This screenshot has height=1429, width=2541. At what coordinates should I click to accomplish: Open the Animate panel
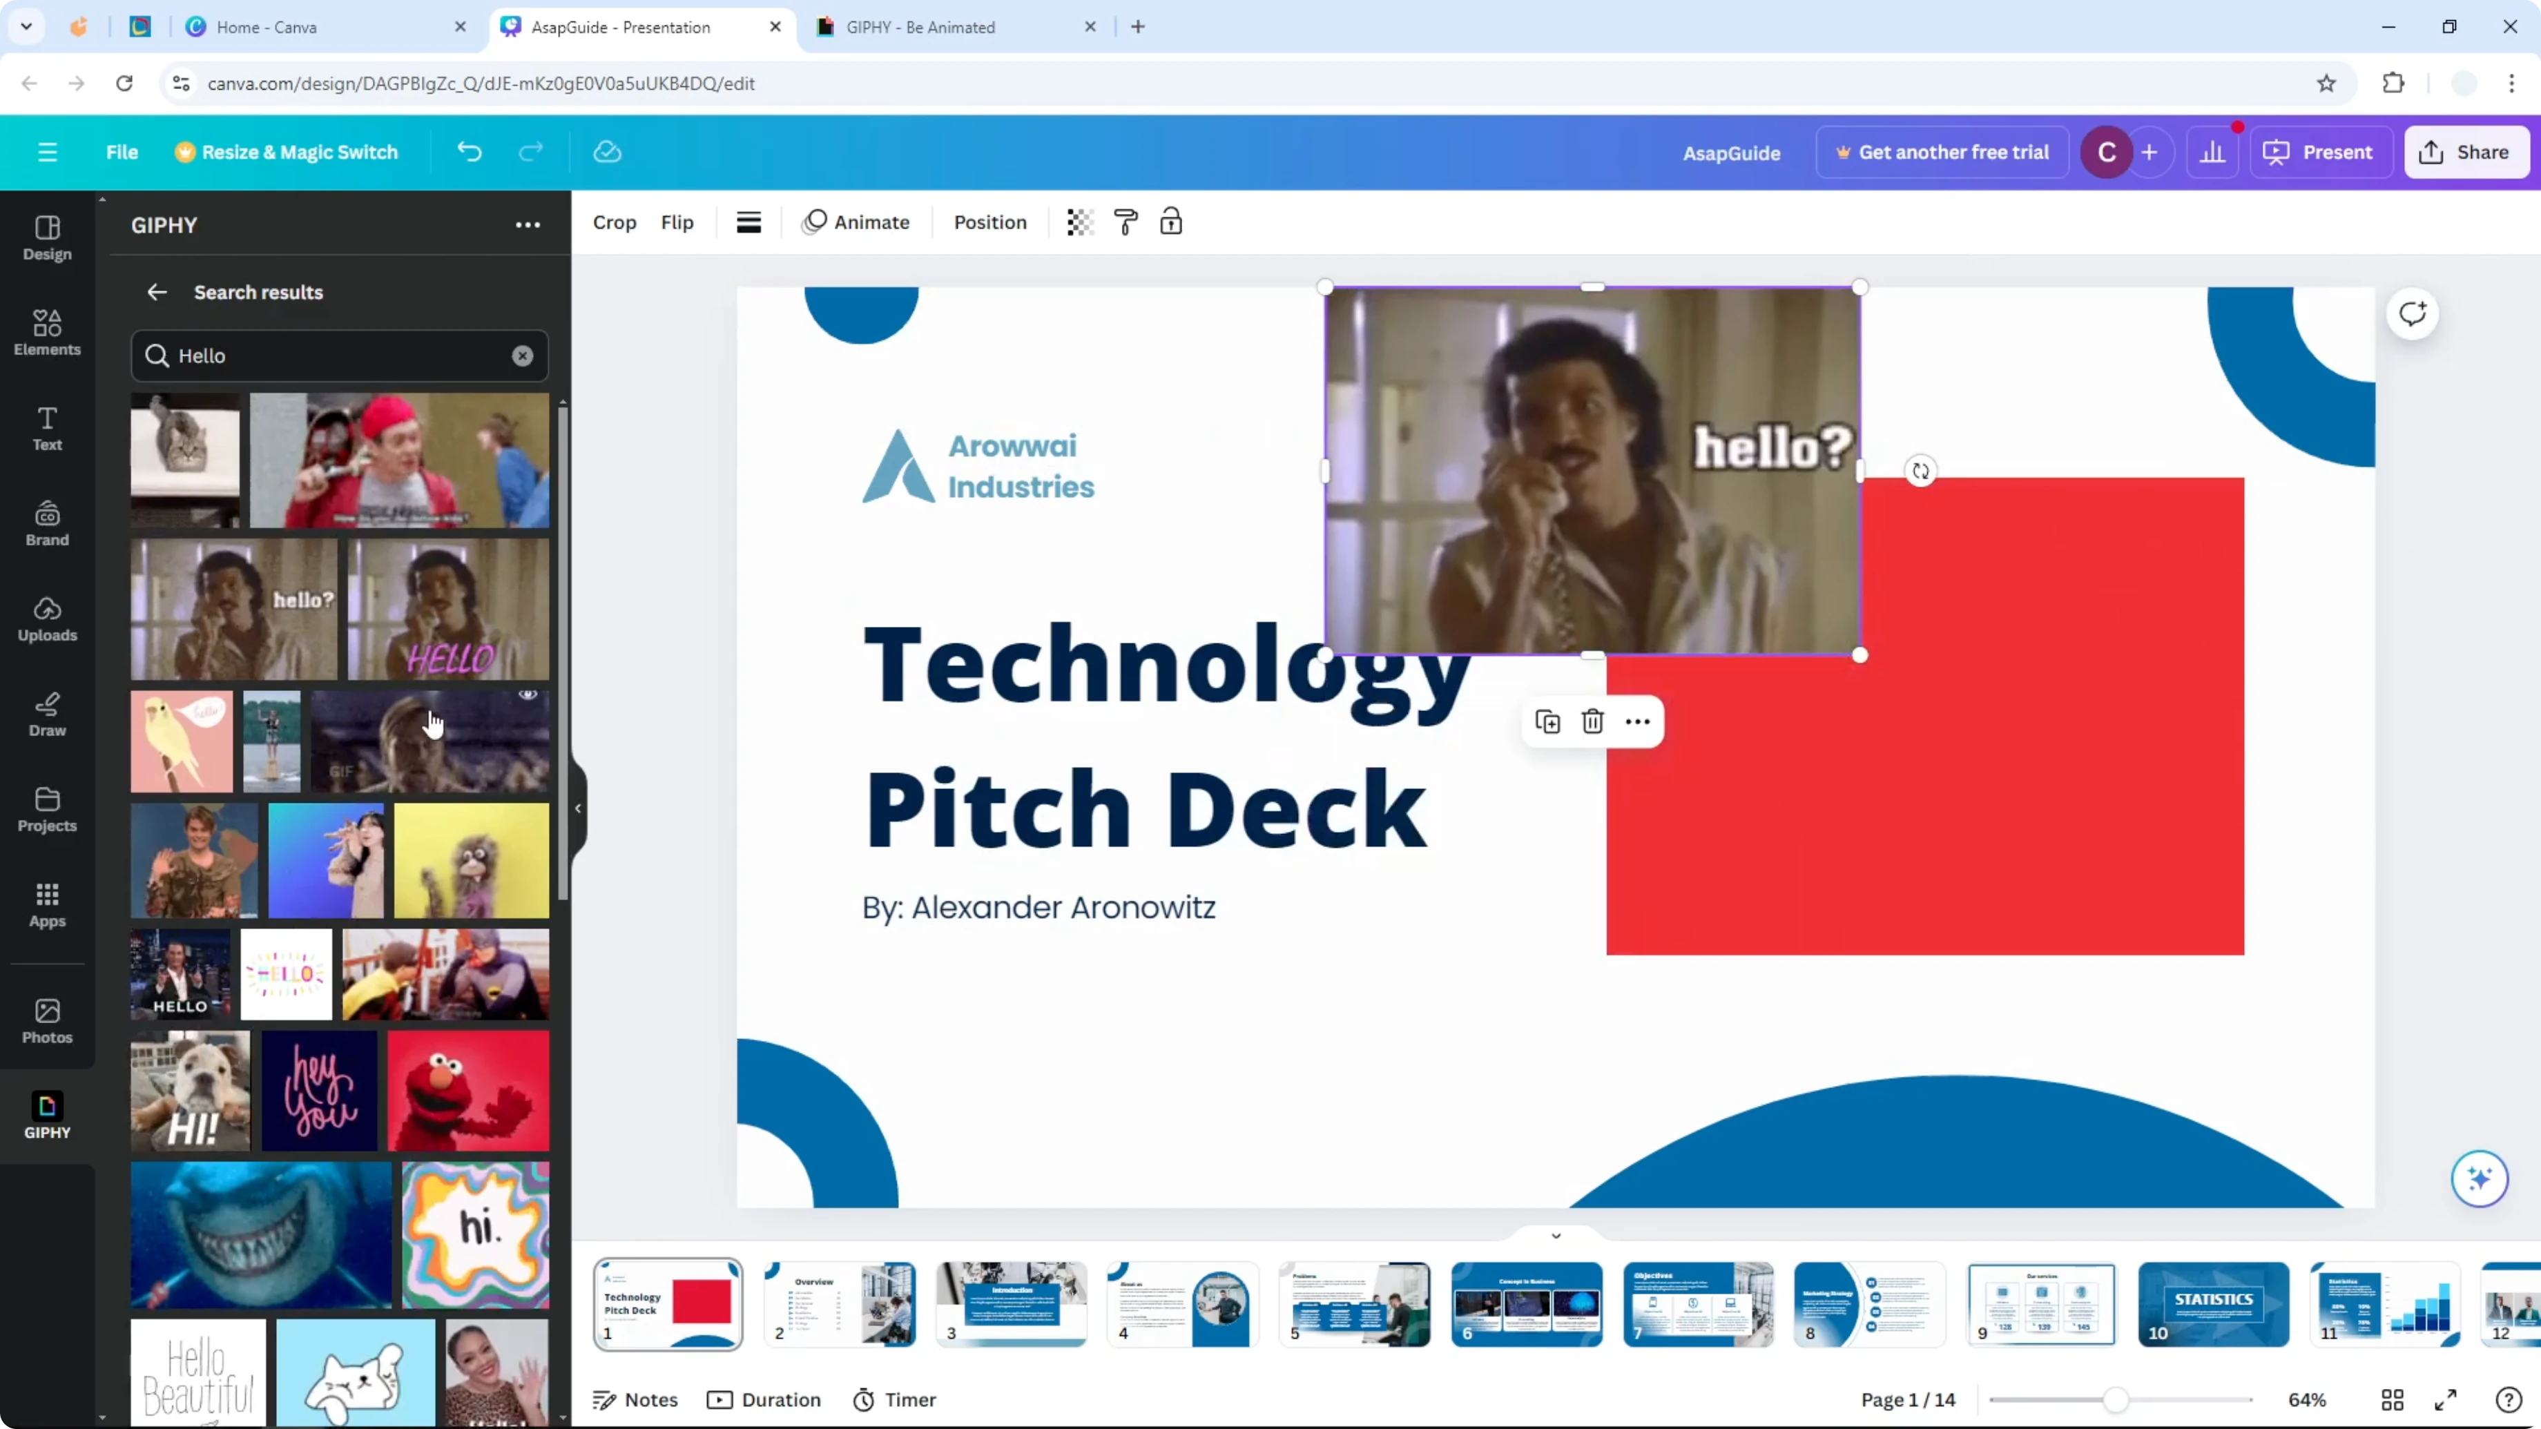pyautogui.click(x=856, y=222)
